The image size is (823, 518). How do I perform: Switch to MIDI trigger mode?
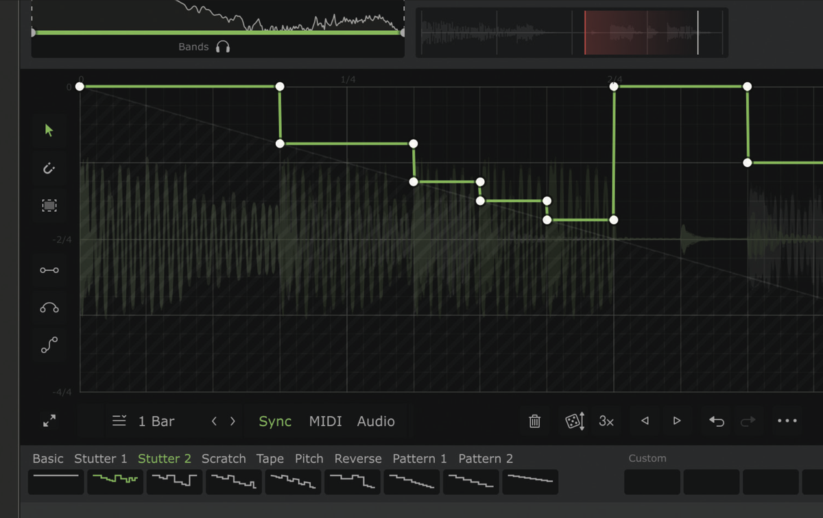pos(325,421)
